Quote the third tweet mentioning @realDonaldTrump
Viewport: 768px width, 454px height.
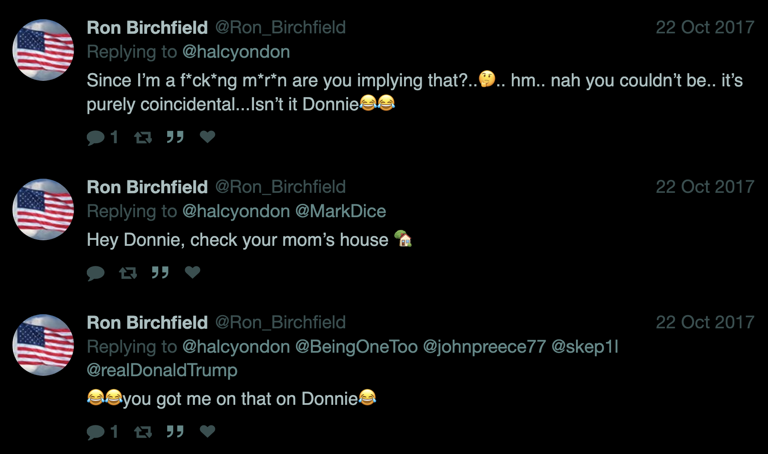tap(175, 432)
